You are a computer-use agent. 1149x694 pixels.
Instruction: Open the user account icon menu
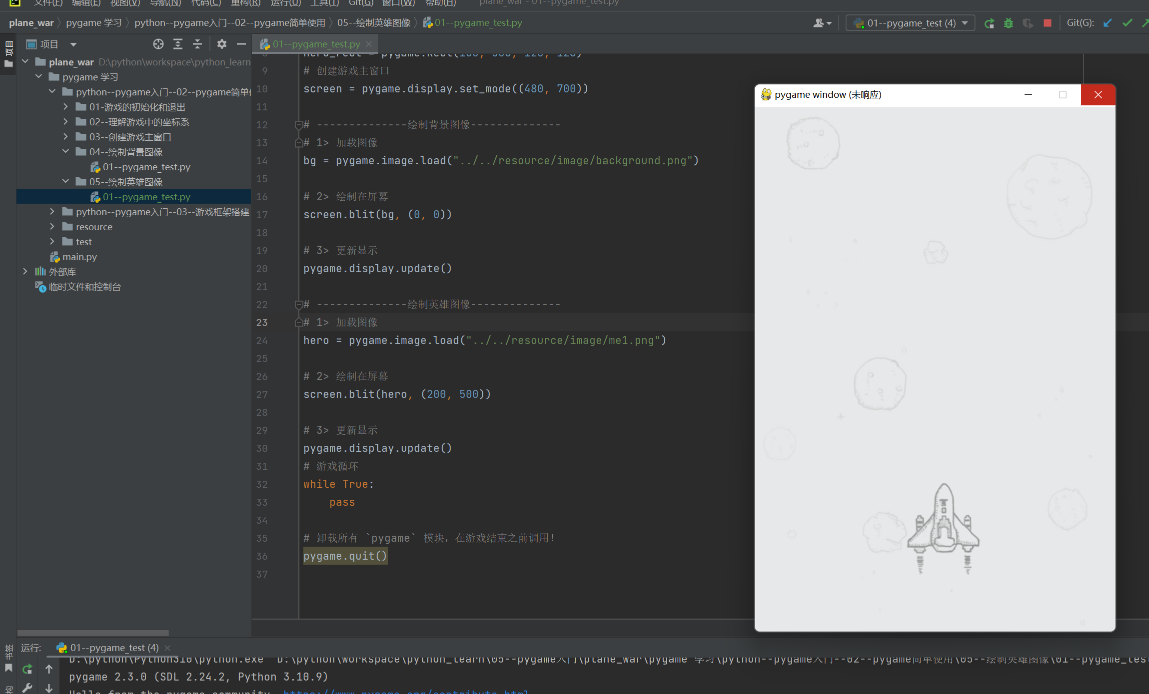822,23
